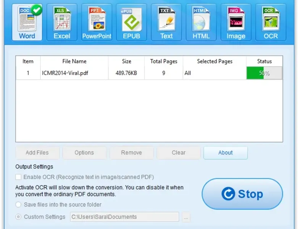
Task: Choose the HTML output format
Action: pyautogui.click(x=201, y=22)
